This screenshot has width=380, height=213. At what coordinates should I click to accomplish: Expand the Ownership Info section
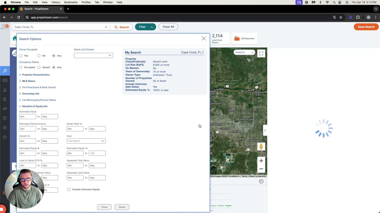29,94
